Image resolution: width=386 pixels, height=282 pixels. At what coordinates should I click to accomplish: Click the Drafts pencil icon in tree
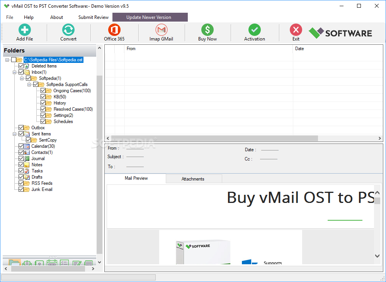click(27, 177)
